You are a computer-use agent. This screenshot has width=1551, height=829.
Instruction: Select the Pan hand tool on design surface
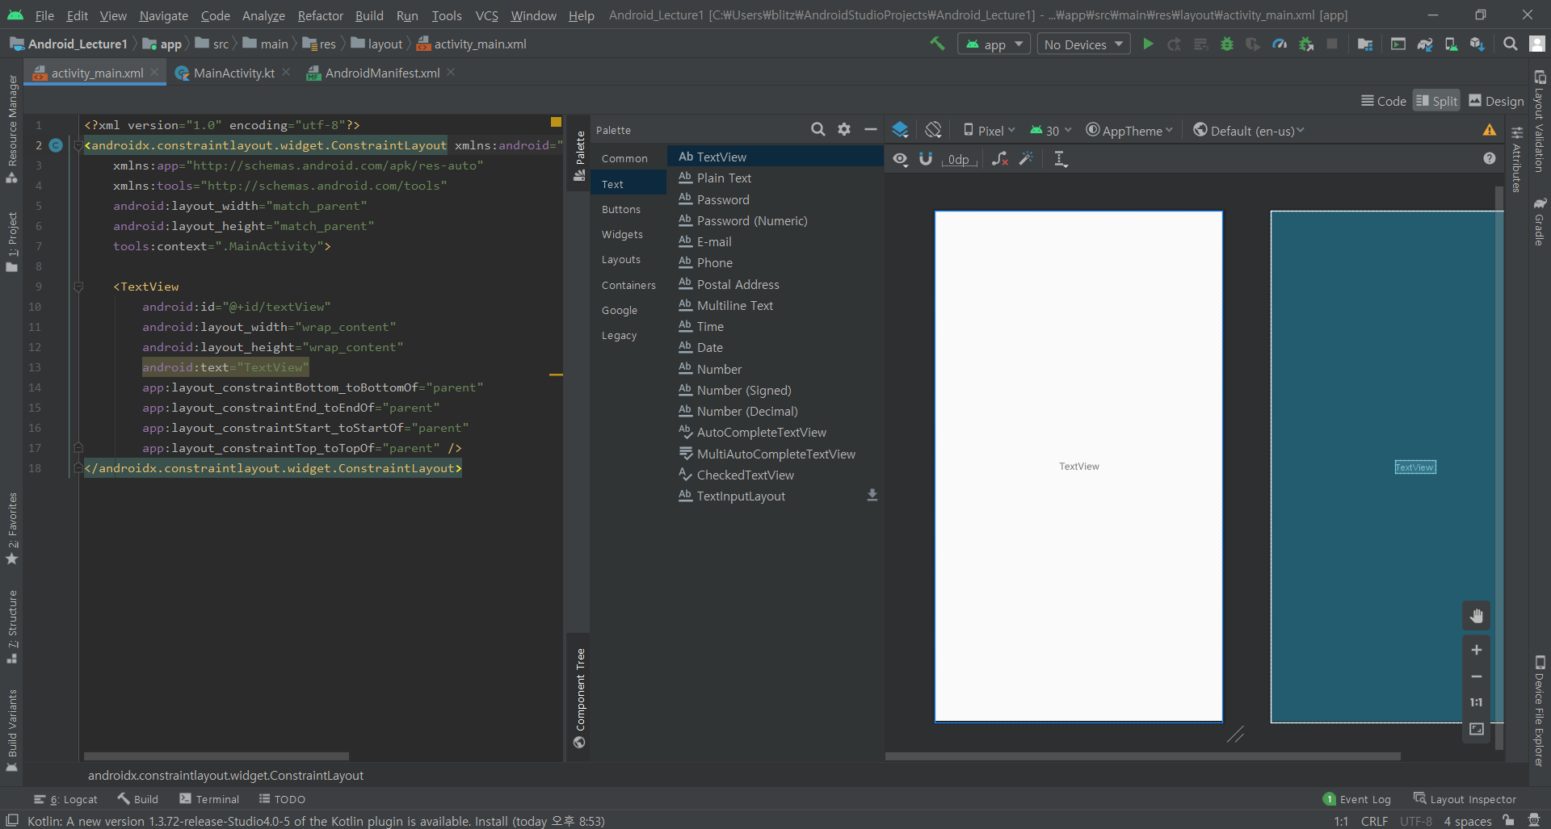click(x=1477, y=616)
